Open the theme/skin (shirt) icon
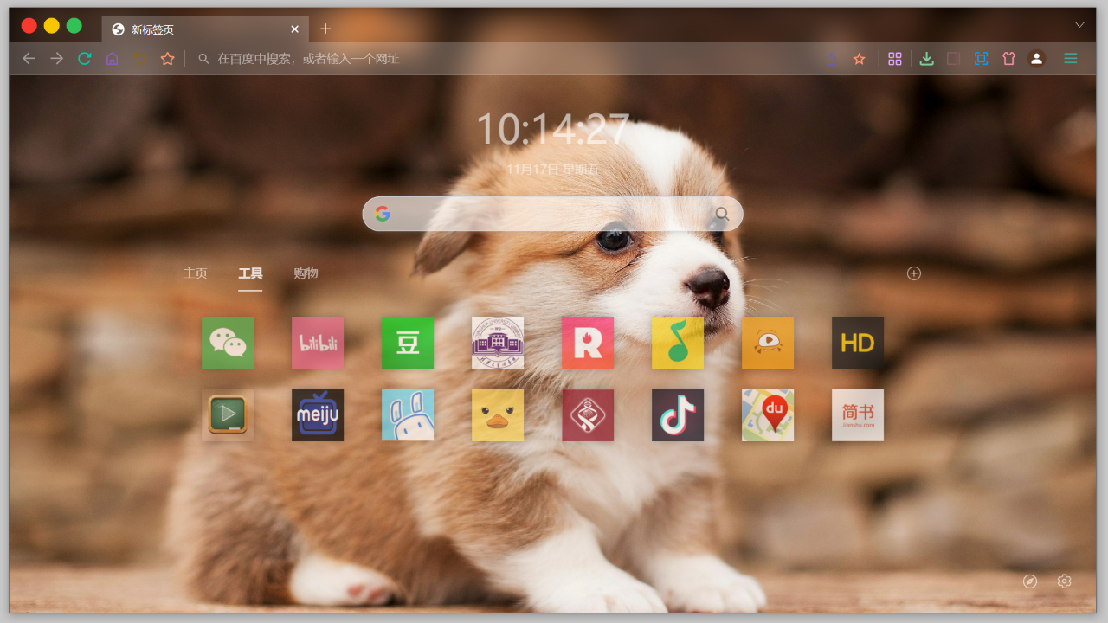The height and width of the screenshot is (623, 1108). pos(1008,59)
